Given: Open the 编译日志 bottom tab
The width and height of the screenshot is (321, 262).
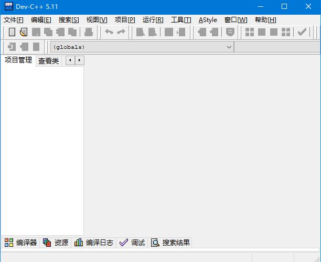Looking at the screenshot, I should tap(94, 243).
